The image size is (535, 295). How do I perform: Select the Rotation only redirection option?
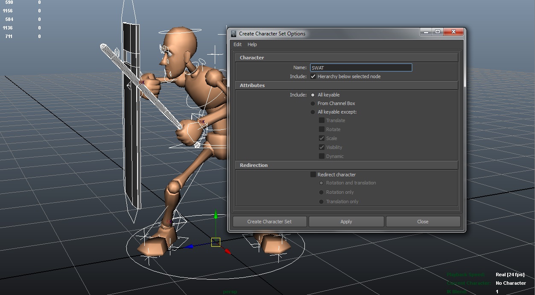click(x=321, y=192)
